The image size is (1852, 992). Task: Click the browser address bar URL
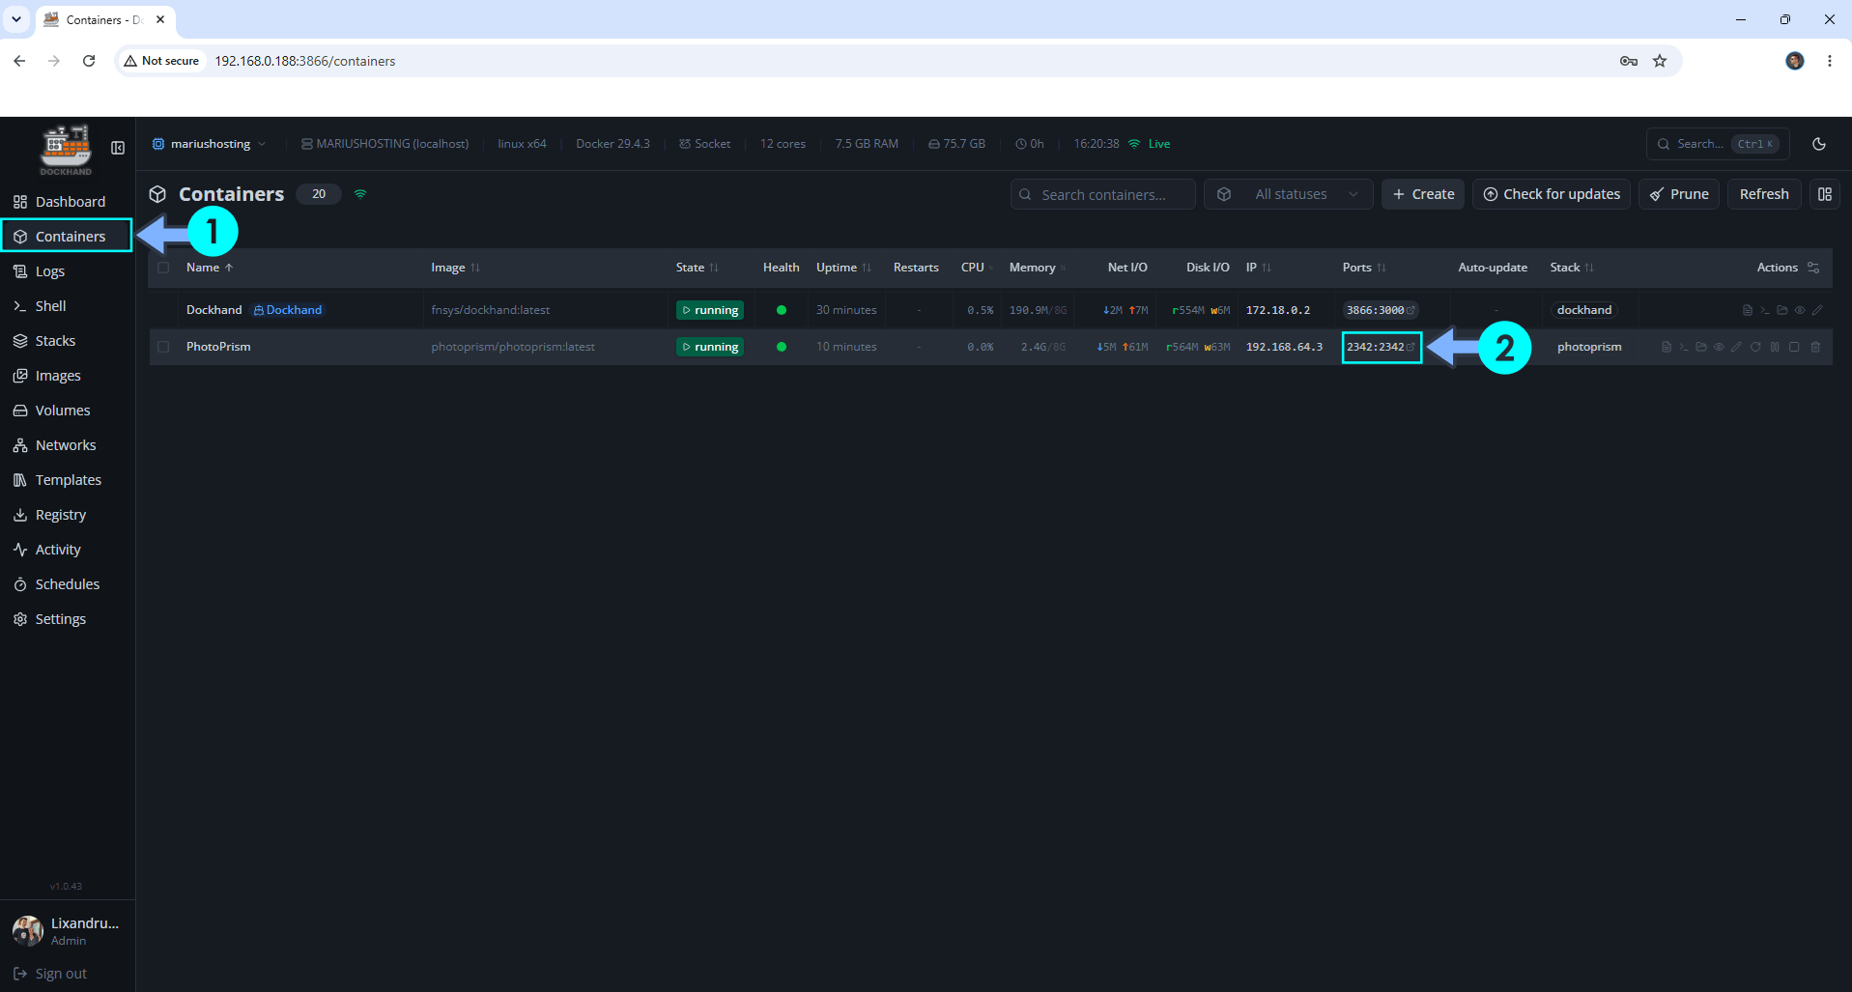[x=305, y=61]
